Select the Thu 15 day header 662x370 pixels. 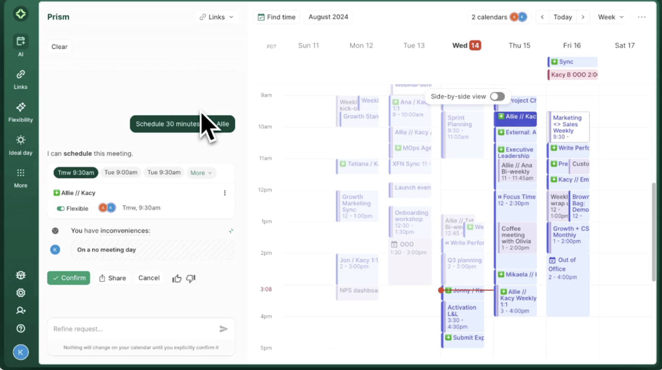(519, 45)
